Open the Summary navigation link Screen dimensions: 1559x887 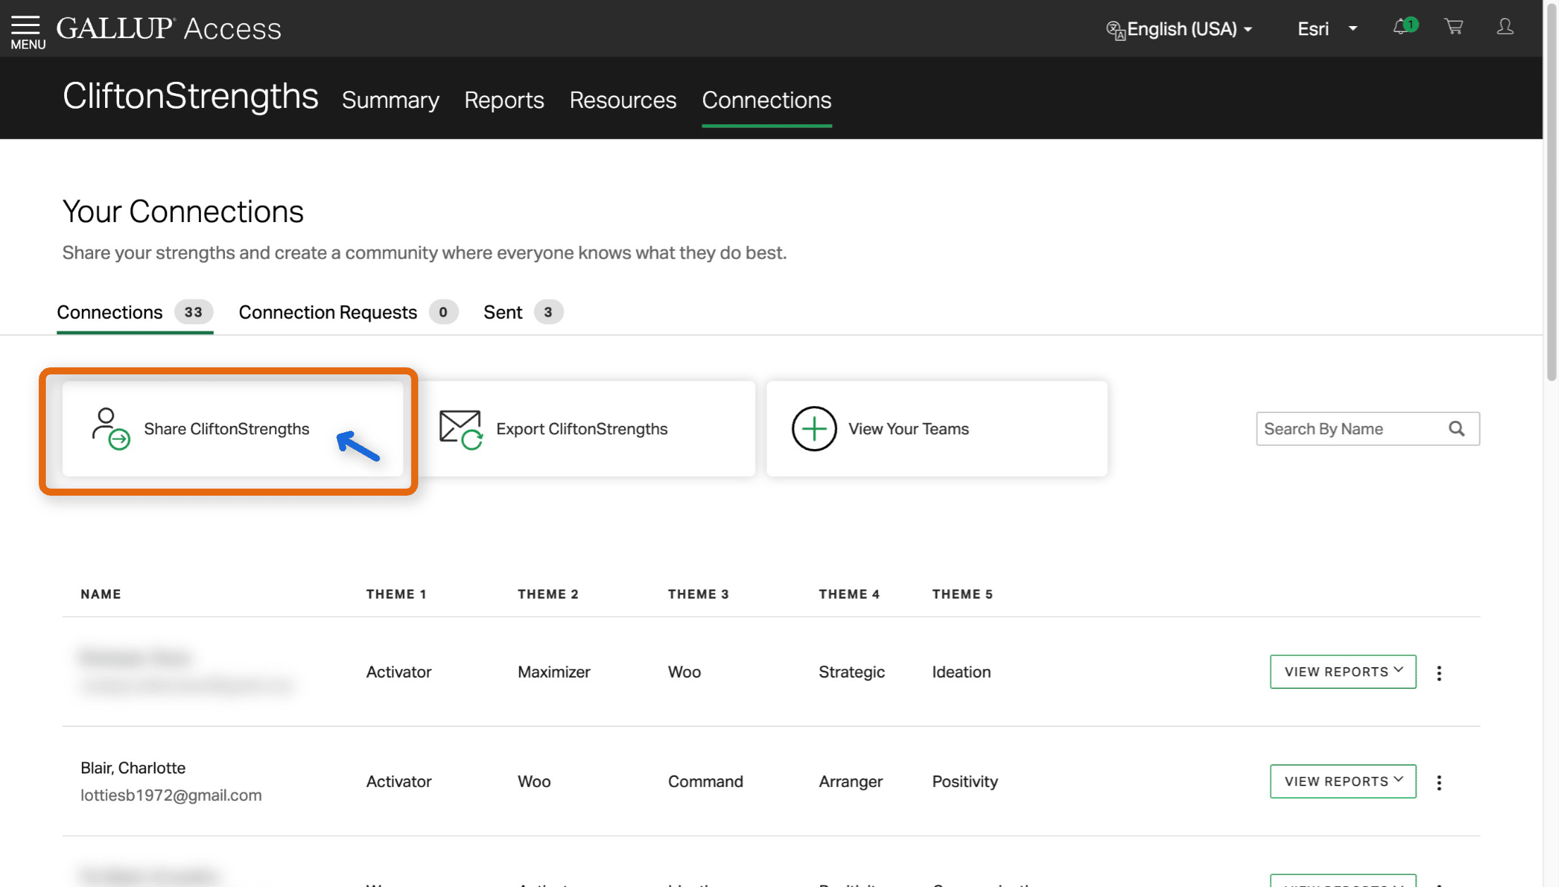coord(390,100)
